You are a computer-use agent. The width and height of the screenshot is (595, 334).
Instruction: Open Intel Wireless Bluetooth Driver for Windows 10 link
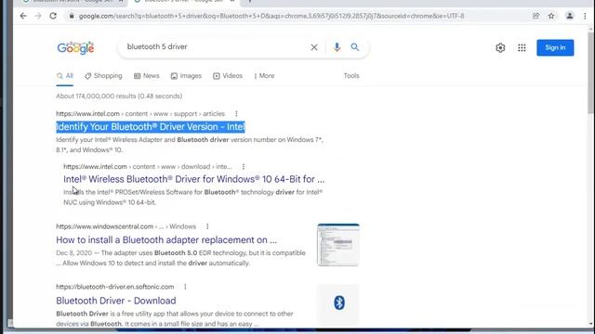tap(194, 179)
